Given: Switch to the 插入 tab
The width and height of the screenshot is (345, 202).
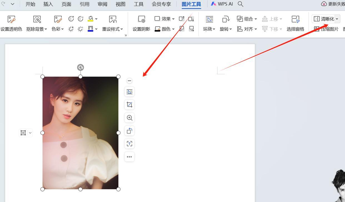Looking at the screenshot, I should click(x=48, y=4).
